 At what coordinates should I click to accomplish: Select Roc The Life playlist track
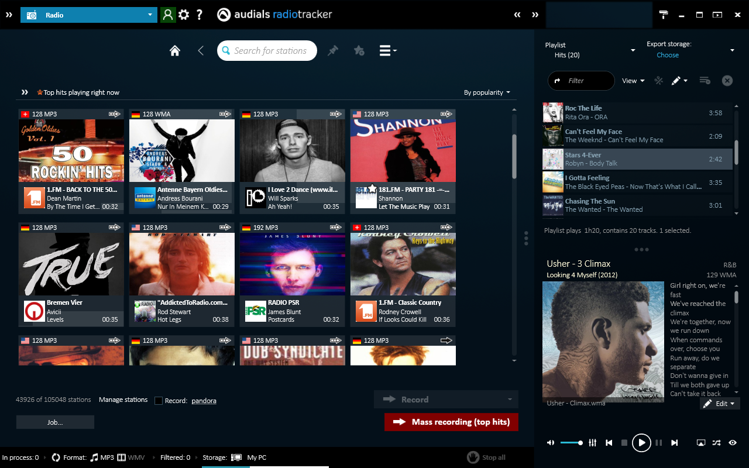[637, 112]
